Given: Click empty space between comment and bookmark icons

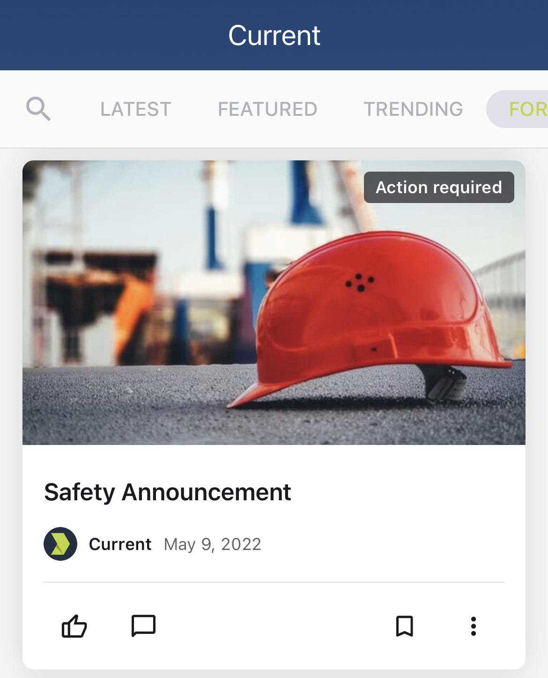Looking at the screenshot, I should pyautogui.click(x=272, y=626).
